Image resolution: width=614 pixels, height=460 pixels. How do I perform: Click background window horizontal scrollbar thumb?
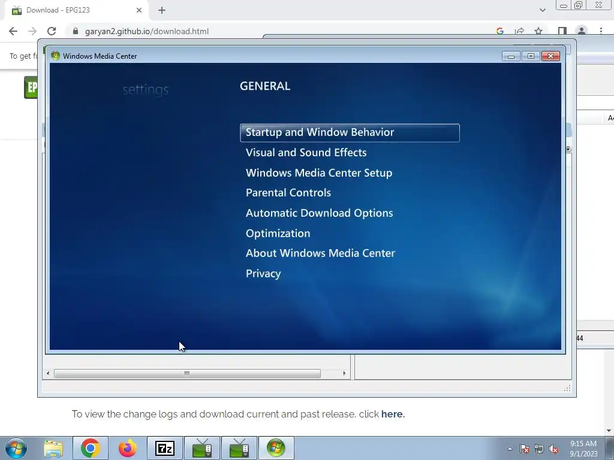pos(187,374)
